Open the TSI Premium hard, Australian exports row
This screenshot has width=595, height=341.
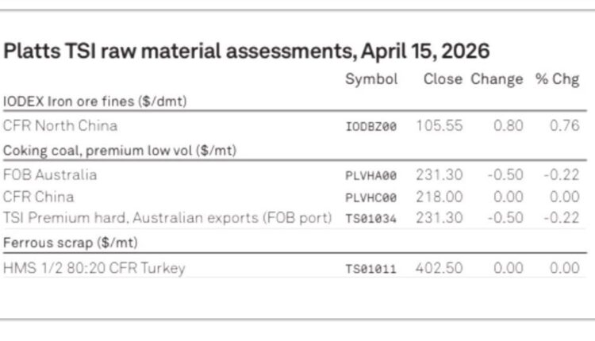[167, 218]
